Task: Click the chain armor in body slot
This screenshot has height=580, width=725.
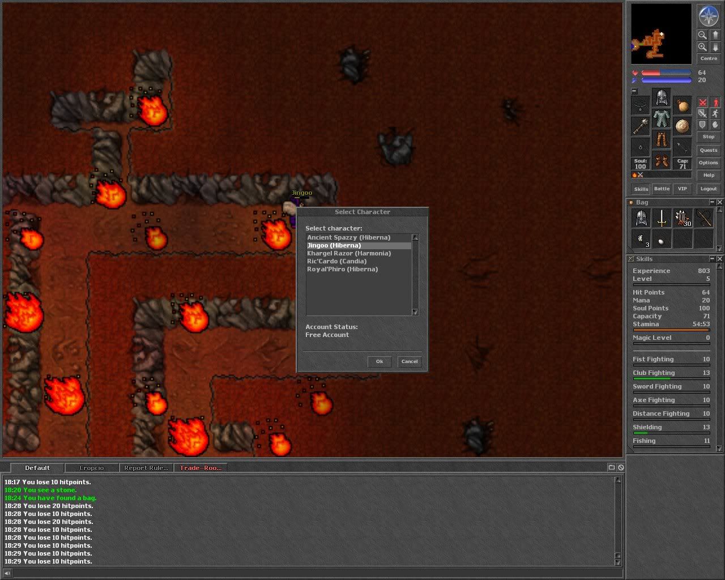Action: [x=662, y=119]
